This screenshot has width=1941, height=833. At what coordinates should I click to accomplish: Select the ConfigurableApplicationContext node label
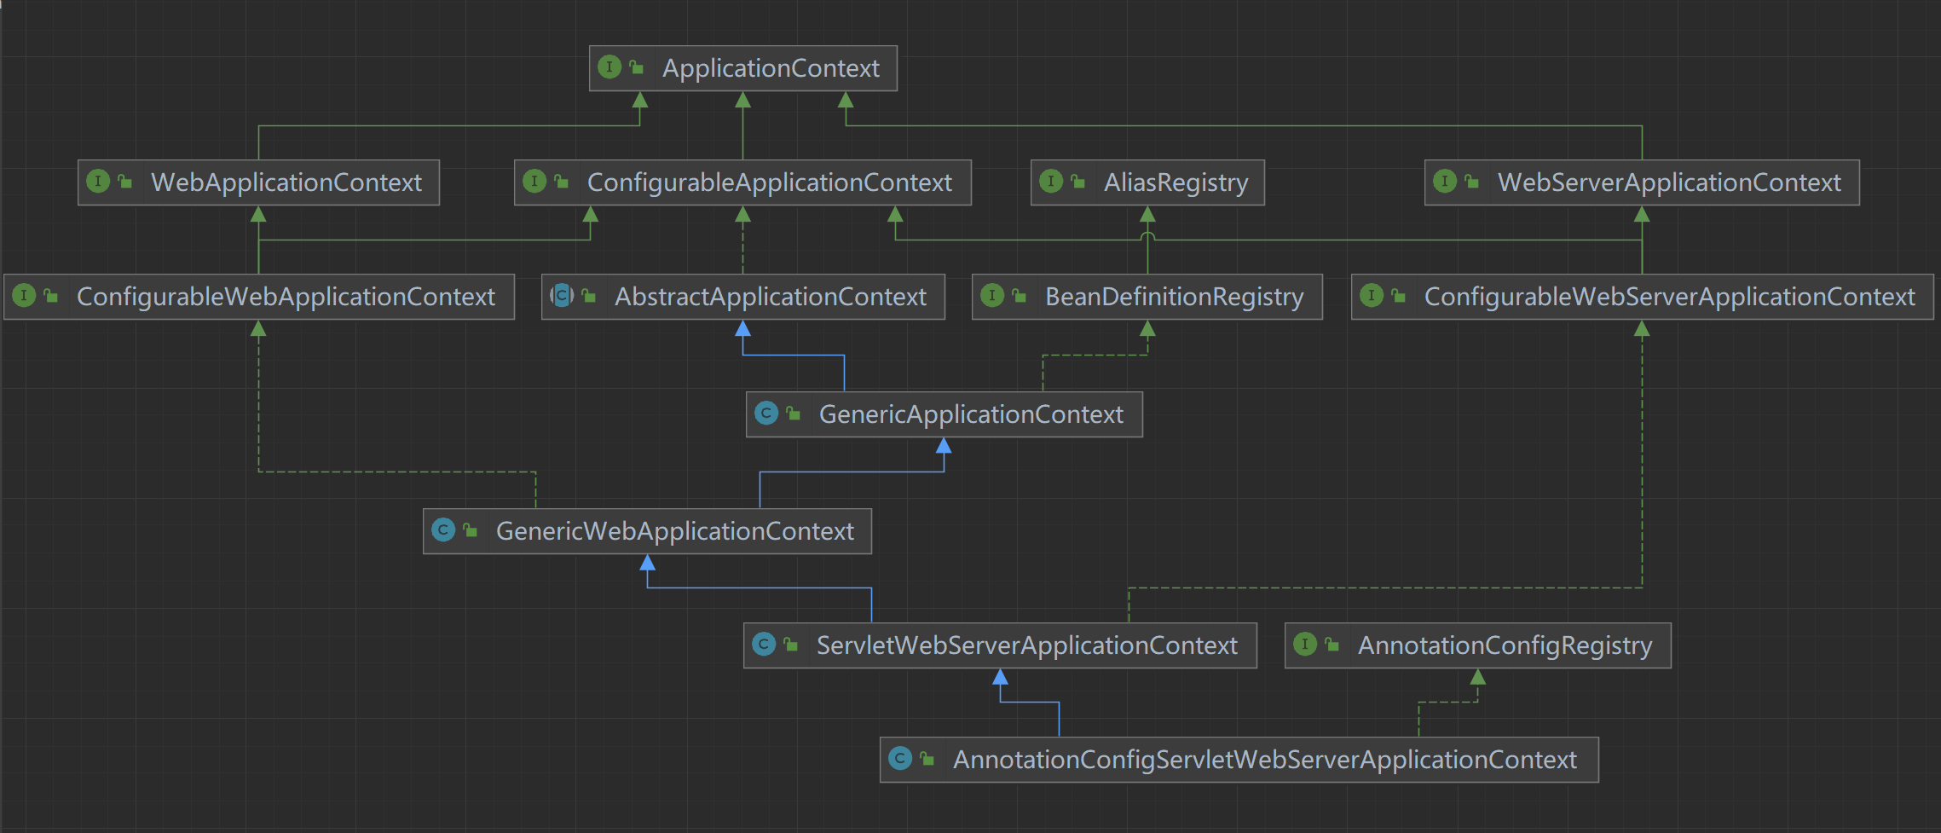coord(769,182)
